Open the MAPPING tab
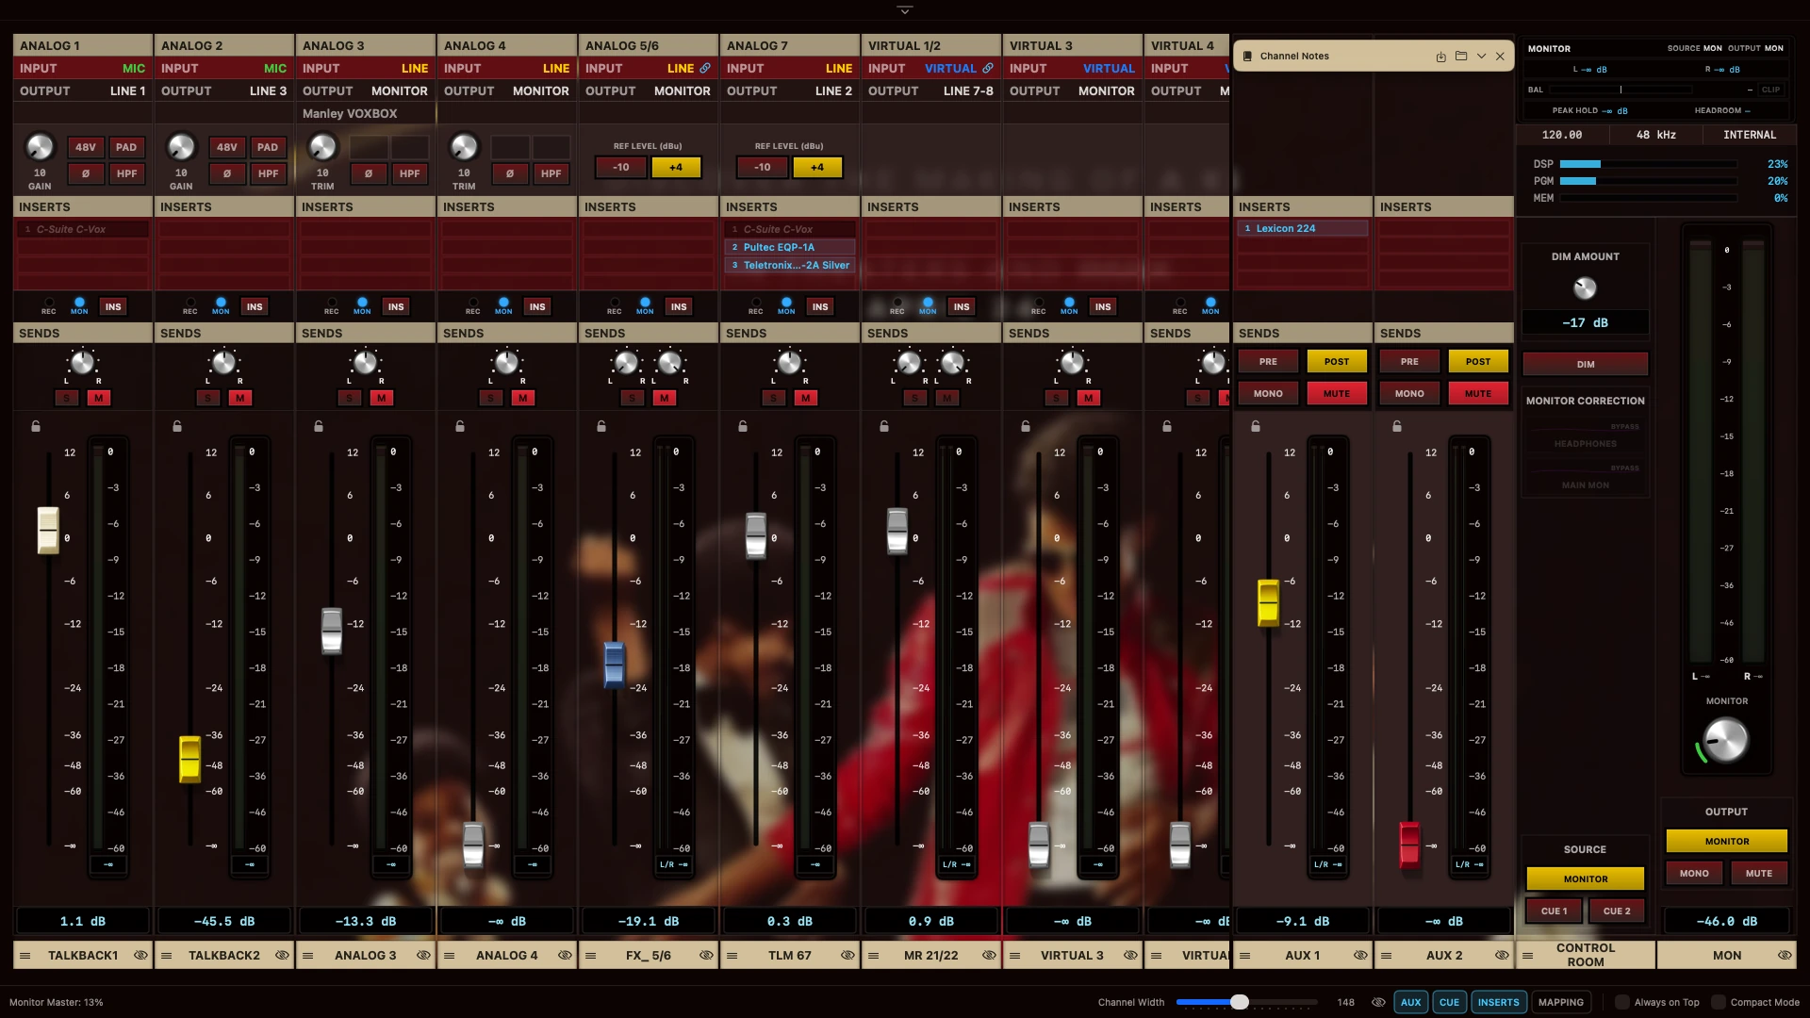This screenshot has height=1018, width=1810. (1561, 1002)
